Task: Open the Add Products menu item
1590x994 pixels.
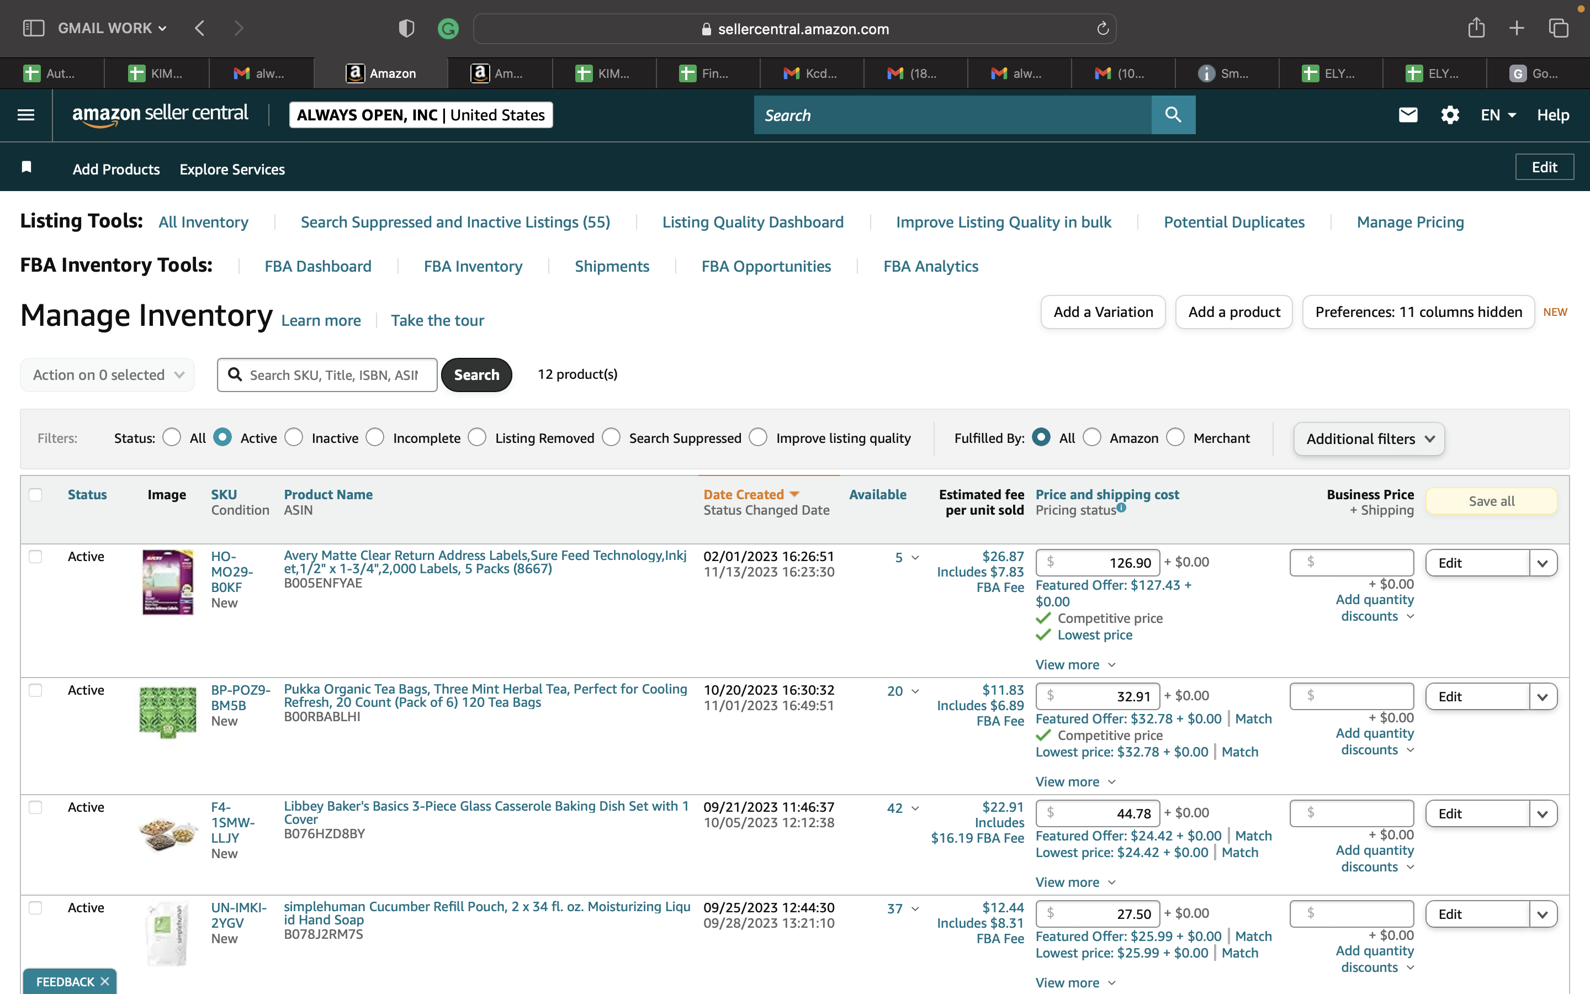Action: coord(116,169)
